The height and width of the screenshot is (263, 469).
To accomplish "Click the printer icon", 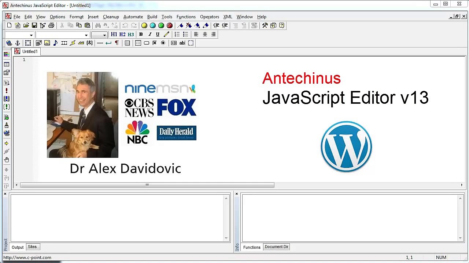I will [x=51, y=26].
